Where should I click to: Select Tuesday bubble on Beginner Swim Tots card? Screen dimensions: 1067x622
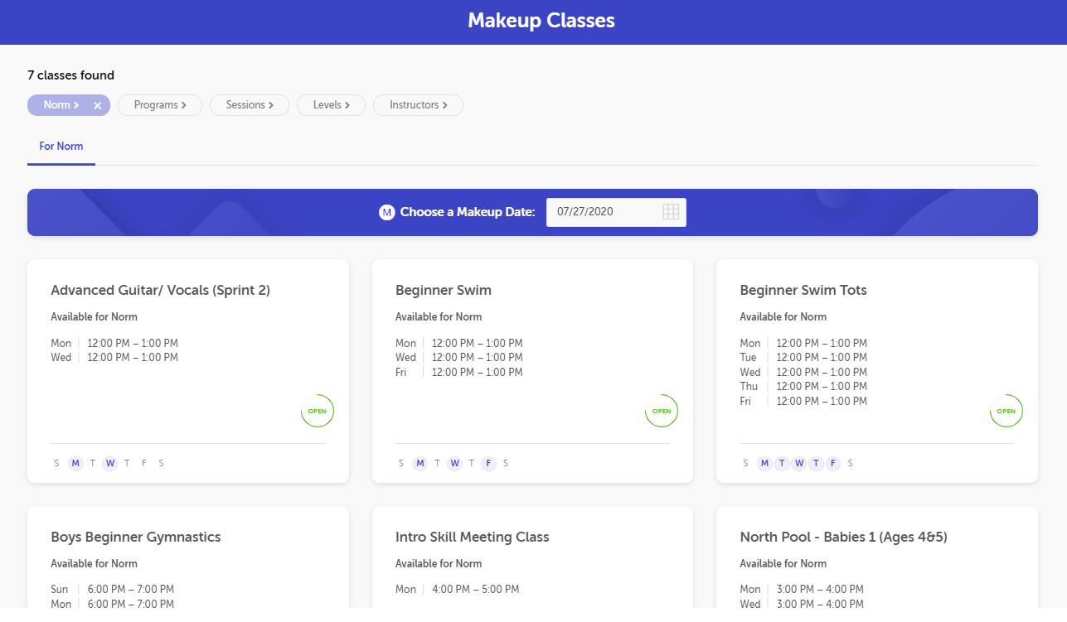[x=782, y=463]
